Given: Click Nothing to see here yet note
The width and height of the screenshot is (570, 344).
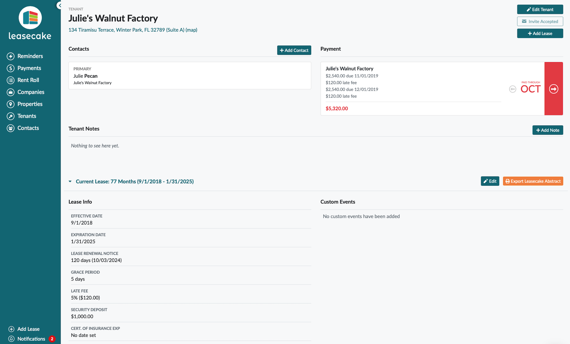Looking at the screenshot, I should (95, 146).
